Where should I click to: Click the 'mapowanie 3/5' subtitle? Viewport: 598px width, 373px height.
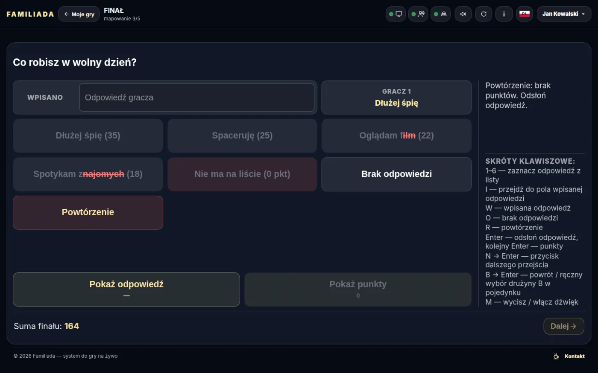122,19
